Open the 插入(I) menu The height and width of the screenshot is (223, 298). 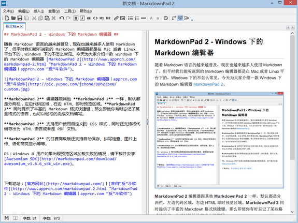(x=39, y=11)
